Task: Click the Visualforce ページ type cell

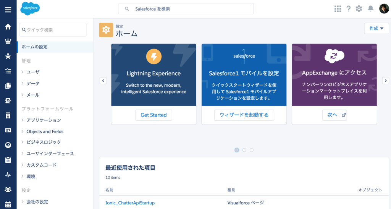Action: pyautogui.click(x=246, y=203)
